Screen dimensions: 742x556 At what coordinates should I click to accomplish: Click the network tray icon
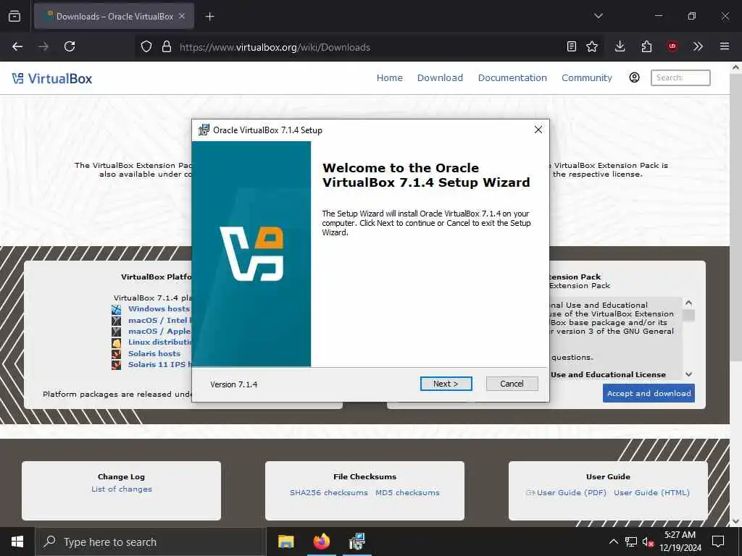click(631, 542)
